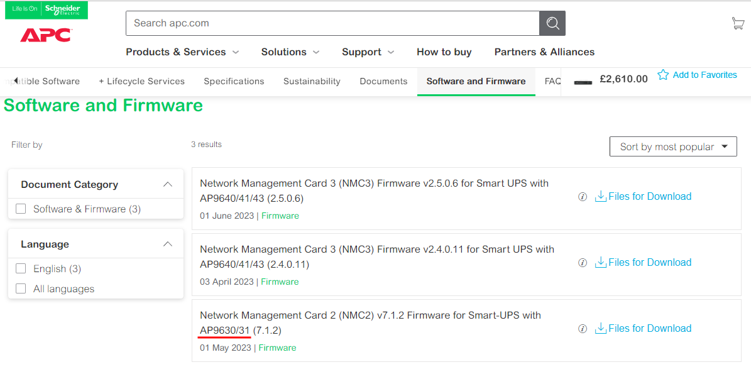This screenshot has width=751, height=384.
Task: Click the Software and Firmware page heading
Action: pos(104,106)
